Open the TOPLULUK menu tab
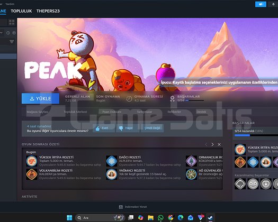The image size is (278, 222). (x=21, y=11)
